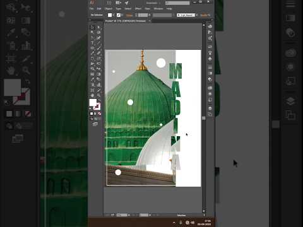Click the search field in top bar
This screenshot has width=303, height=227.
[177, 3]
